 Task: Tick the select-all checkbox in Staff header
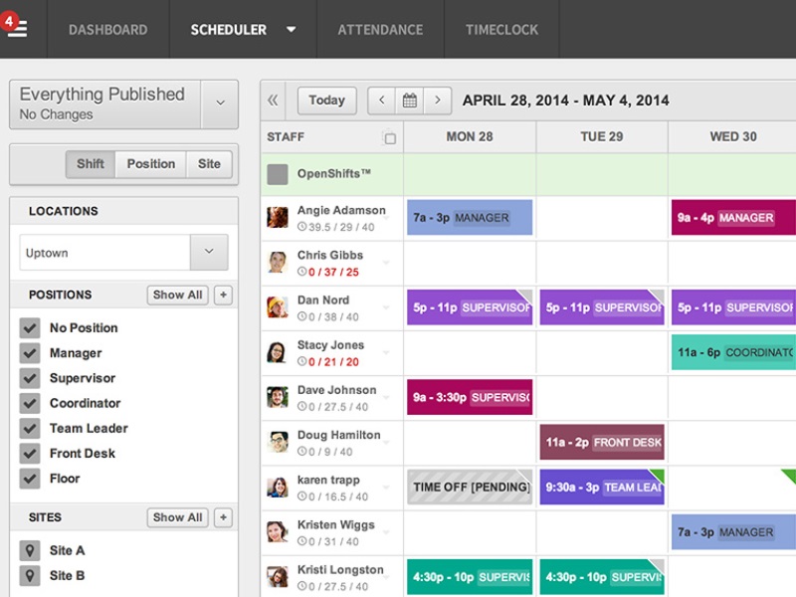coord(390,138)
